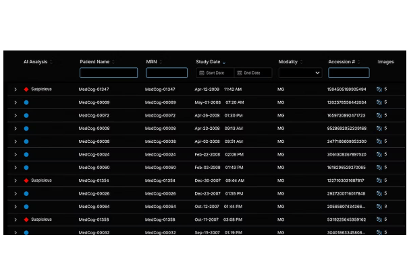407x274 pixels.
Task: Sort by the MRN column icon
Action: [x=159, y=62]
